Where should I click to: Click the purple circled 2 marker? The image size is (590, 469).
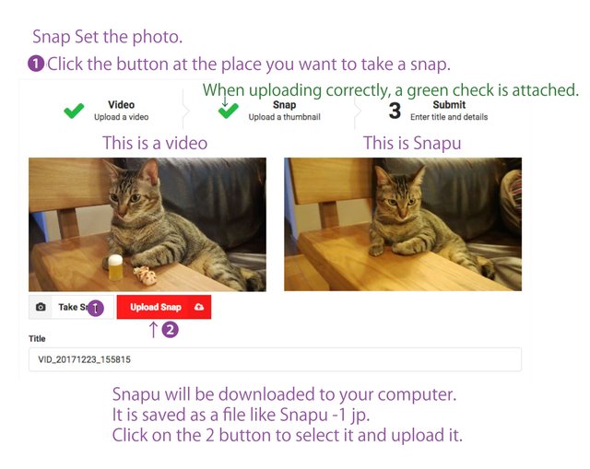click(x=170, y=330)
